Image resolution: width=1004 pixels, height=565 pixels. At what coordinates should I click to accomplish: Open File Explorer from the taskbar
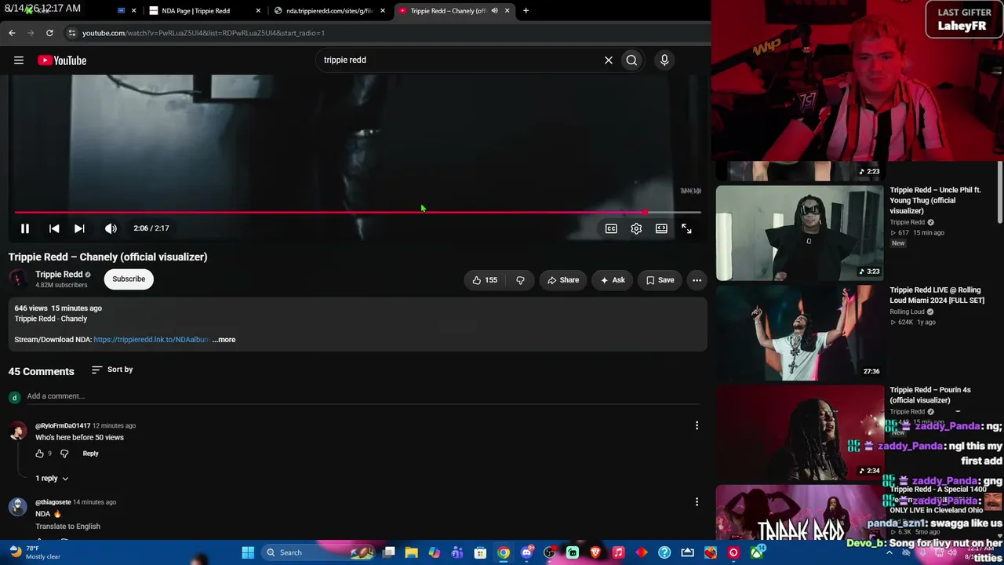(x=411, y=552)
